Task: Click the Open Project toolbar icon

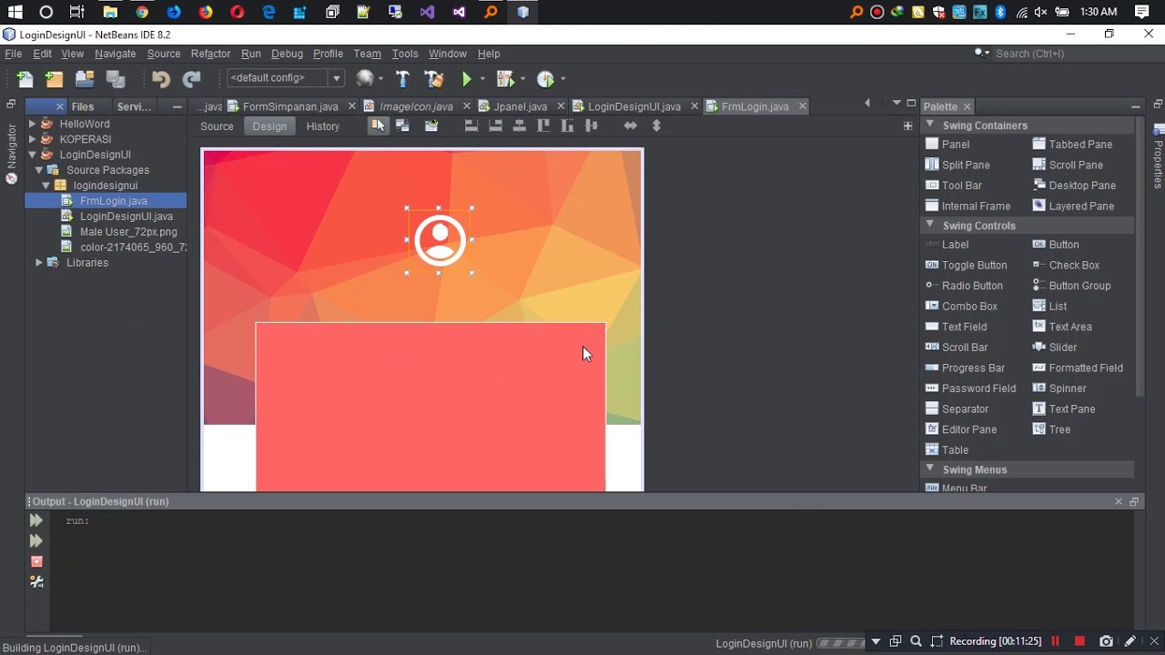Action: coord(85,79)
